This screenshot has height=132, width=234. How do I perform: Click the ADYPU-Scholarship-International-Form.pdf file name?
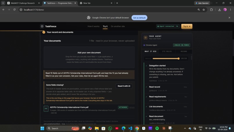(x=69, y=107)
